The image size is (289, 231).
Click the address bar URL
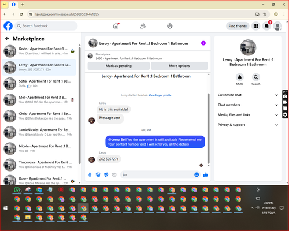tap(67, 14)
